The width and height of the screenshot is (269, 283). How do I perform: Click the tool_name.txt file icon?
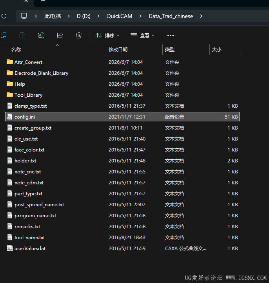pos(10,237)
